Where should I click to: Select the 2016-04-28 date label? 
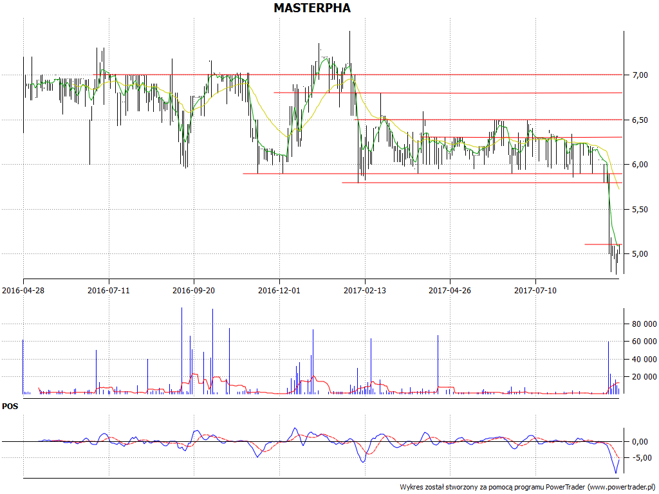click(23, 290)
